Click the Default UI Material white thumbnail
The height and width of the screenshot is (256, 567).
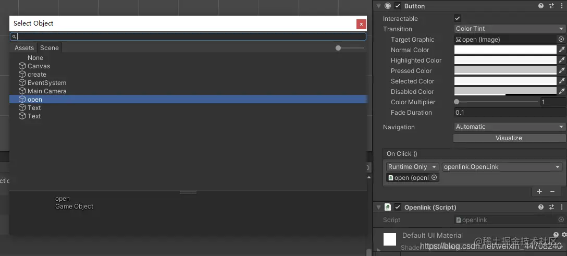pos(390,239)
